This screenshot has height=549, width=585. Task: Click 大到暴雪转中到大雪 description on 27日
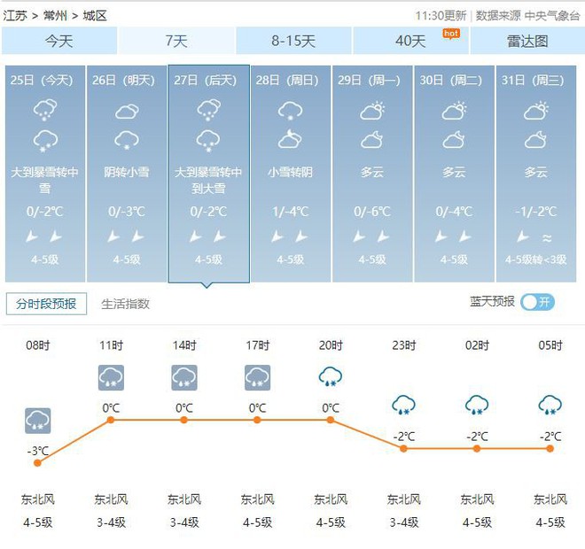pos(208,181)
